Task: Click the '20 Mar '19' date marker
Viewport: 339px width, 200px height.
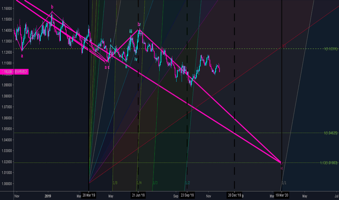Action: tap(89, 195)
